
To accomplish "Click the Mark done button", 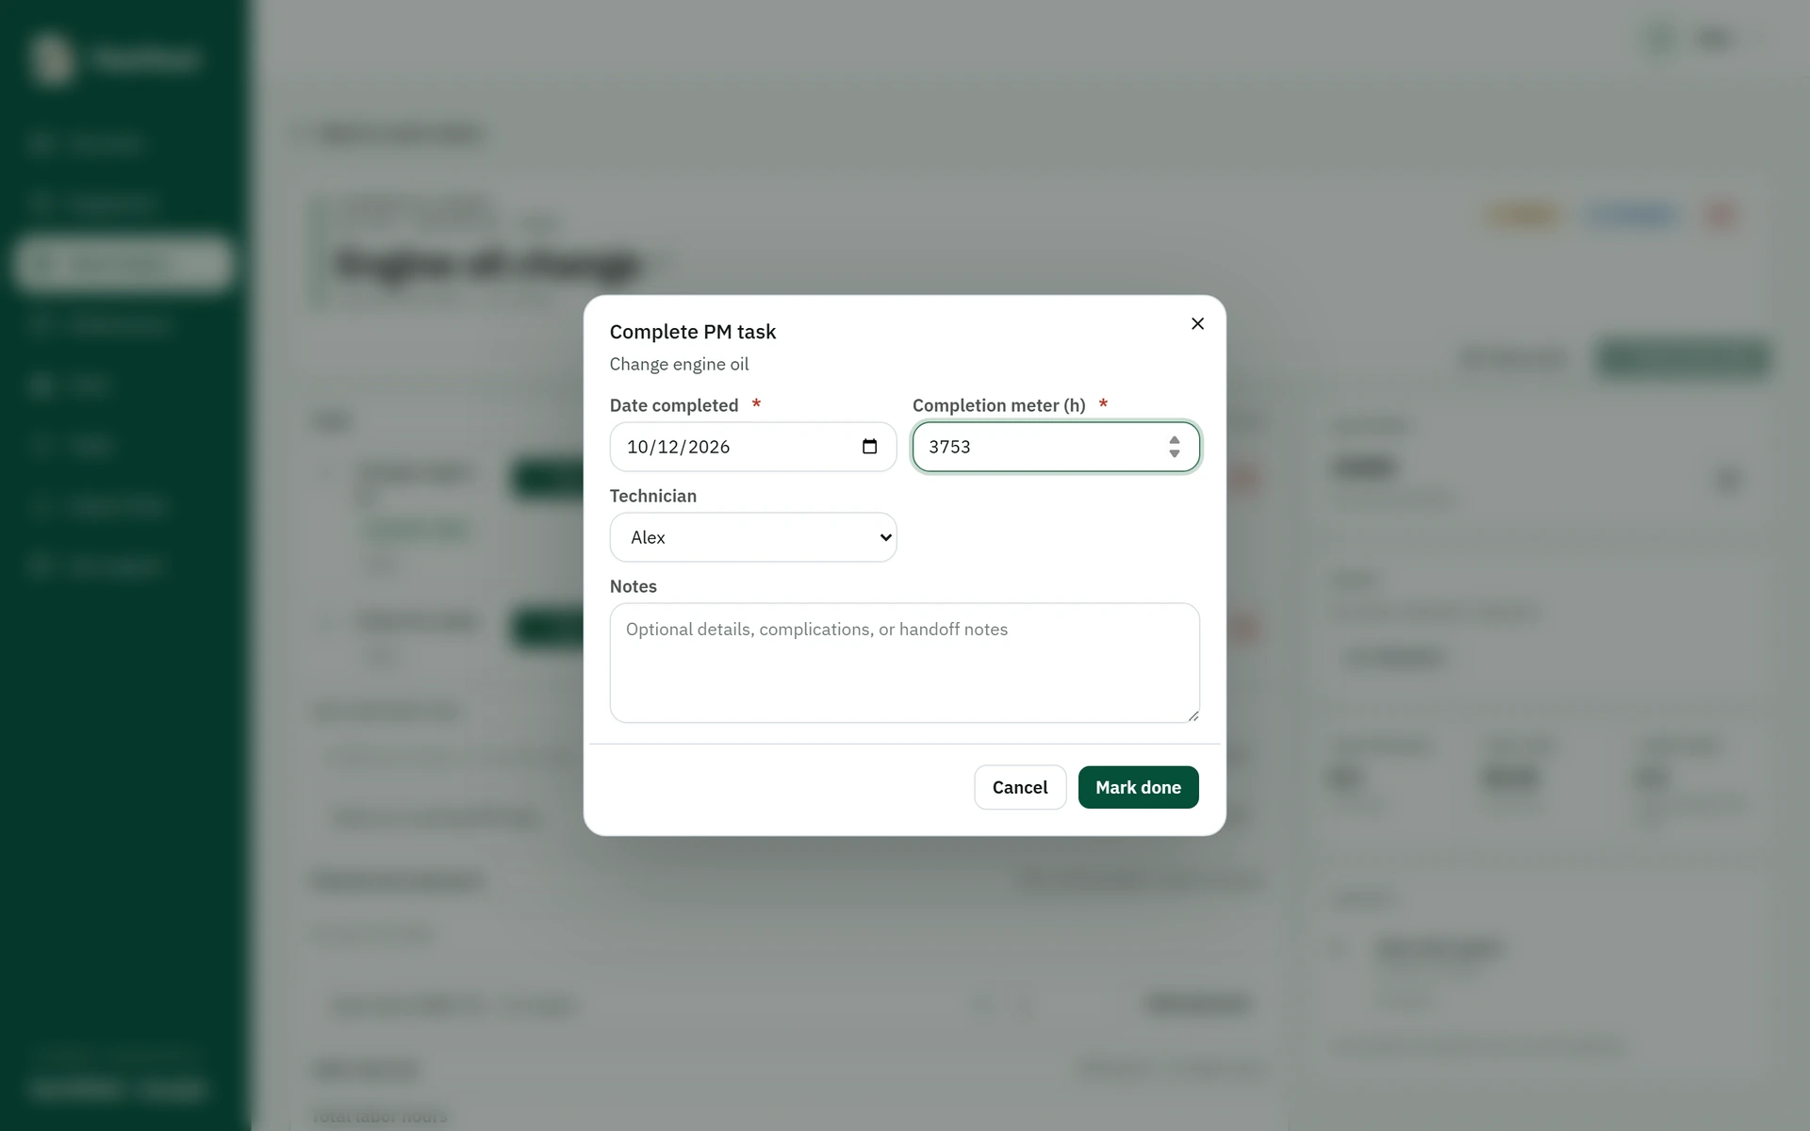I will 1138,787.
